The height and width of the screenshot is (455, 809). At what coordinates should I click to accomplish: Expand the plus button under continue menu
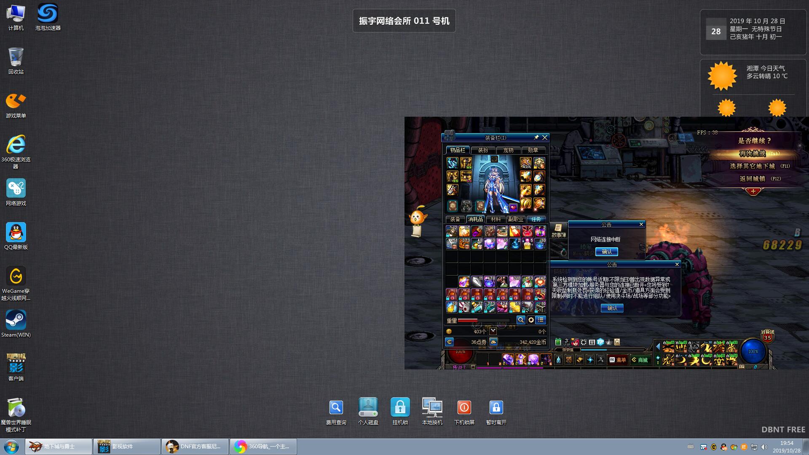(x=753, y=191)
